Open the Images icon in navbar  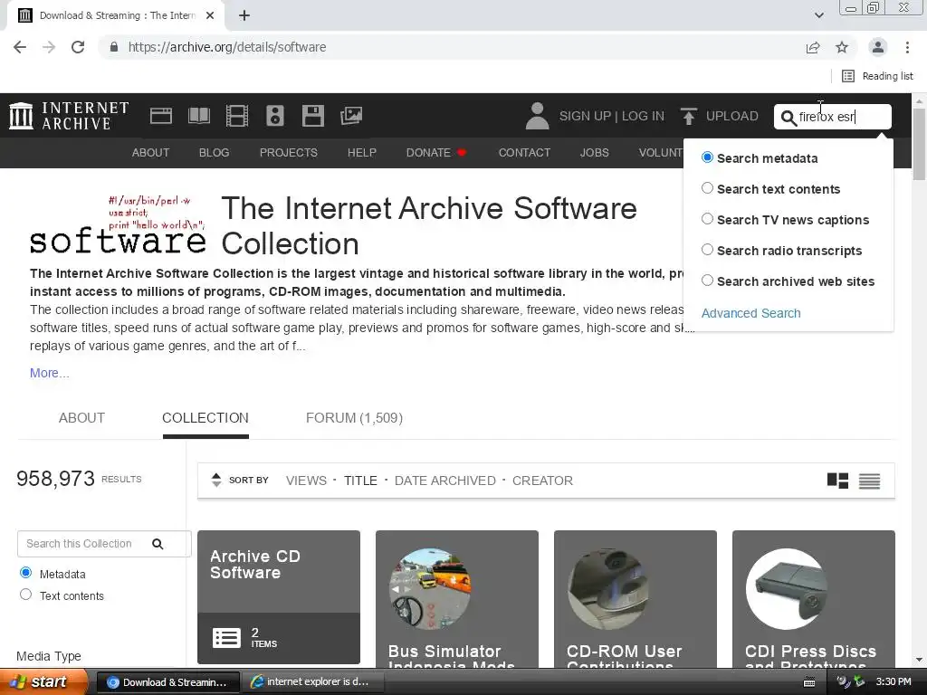[x=351, y=116]
